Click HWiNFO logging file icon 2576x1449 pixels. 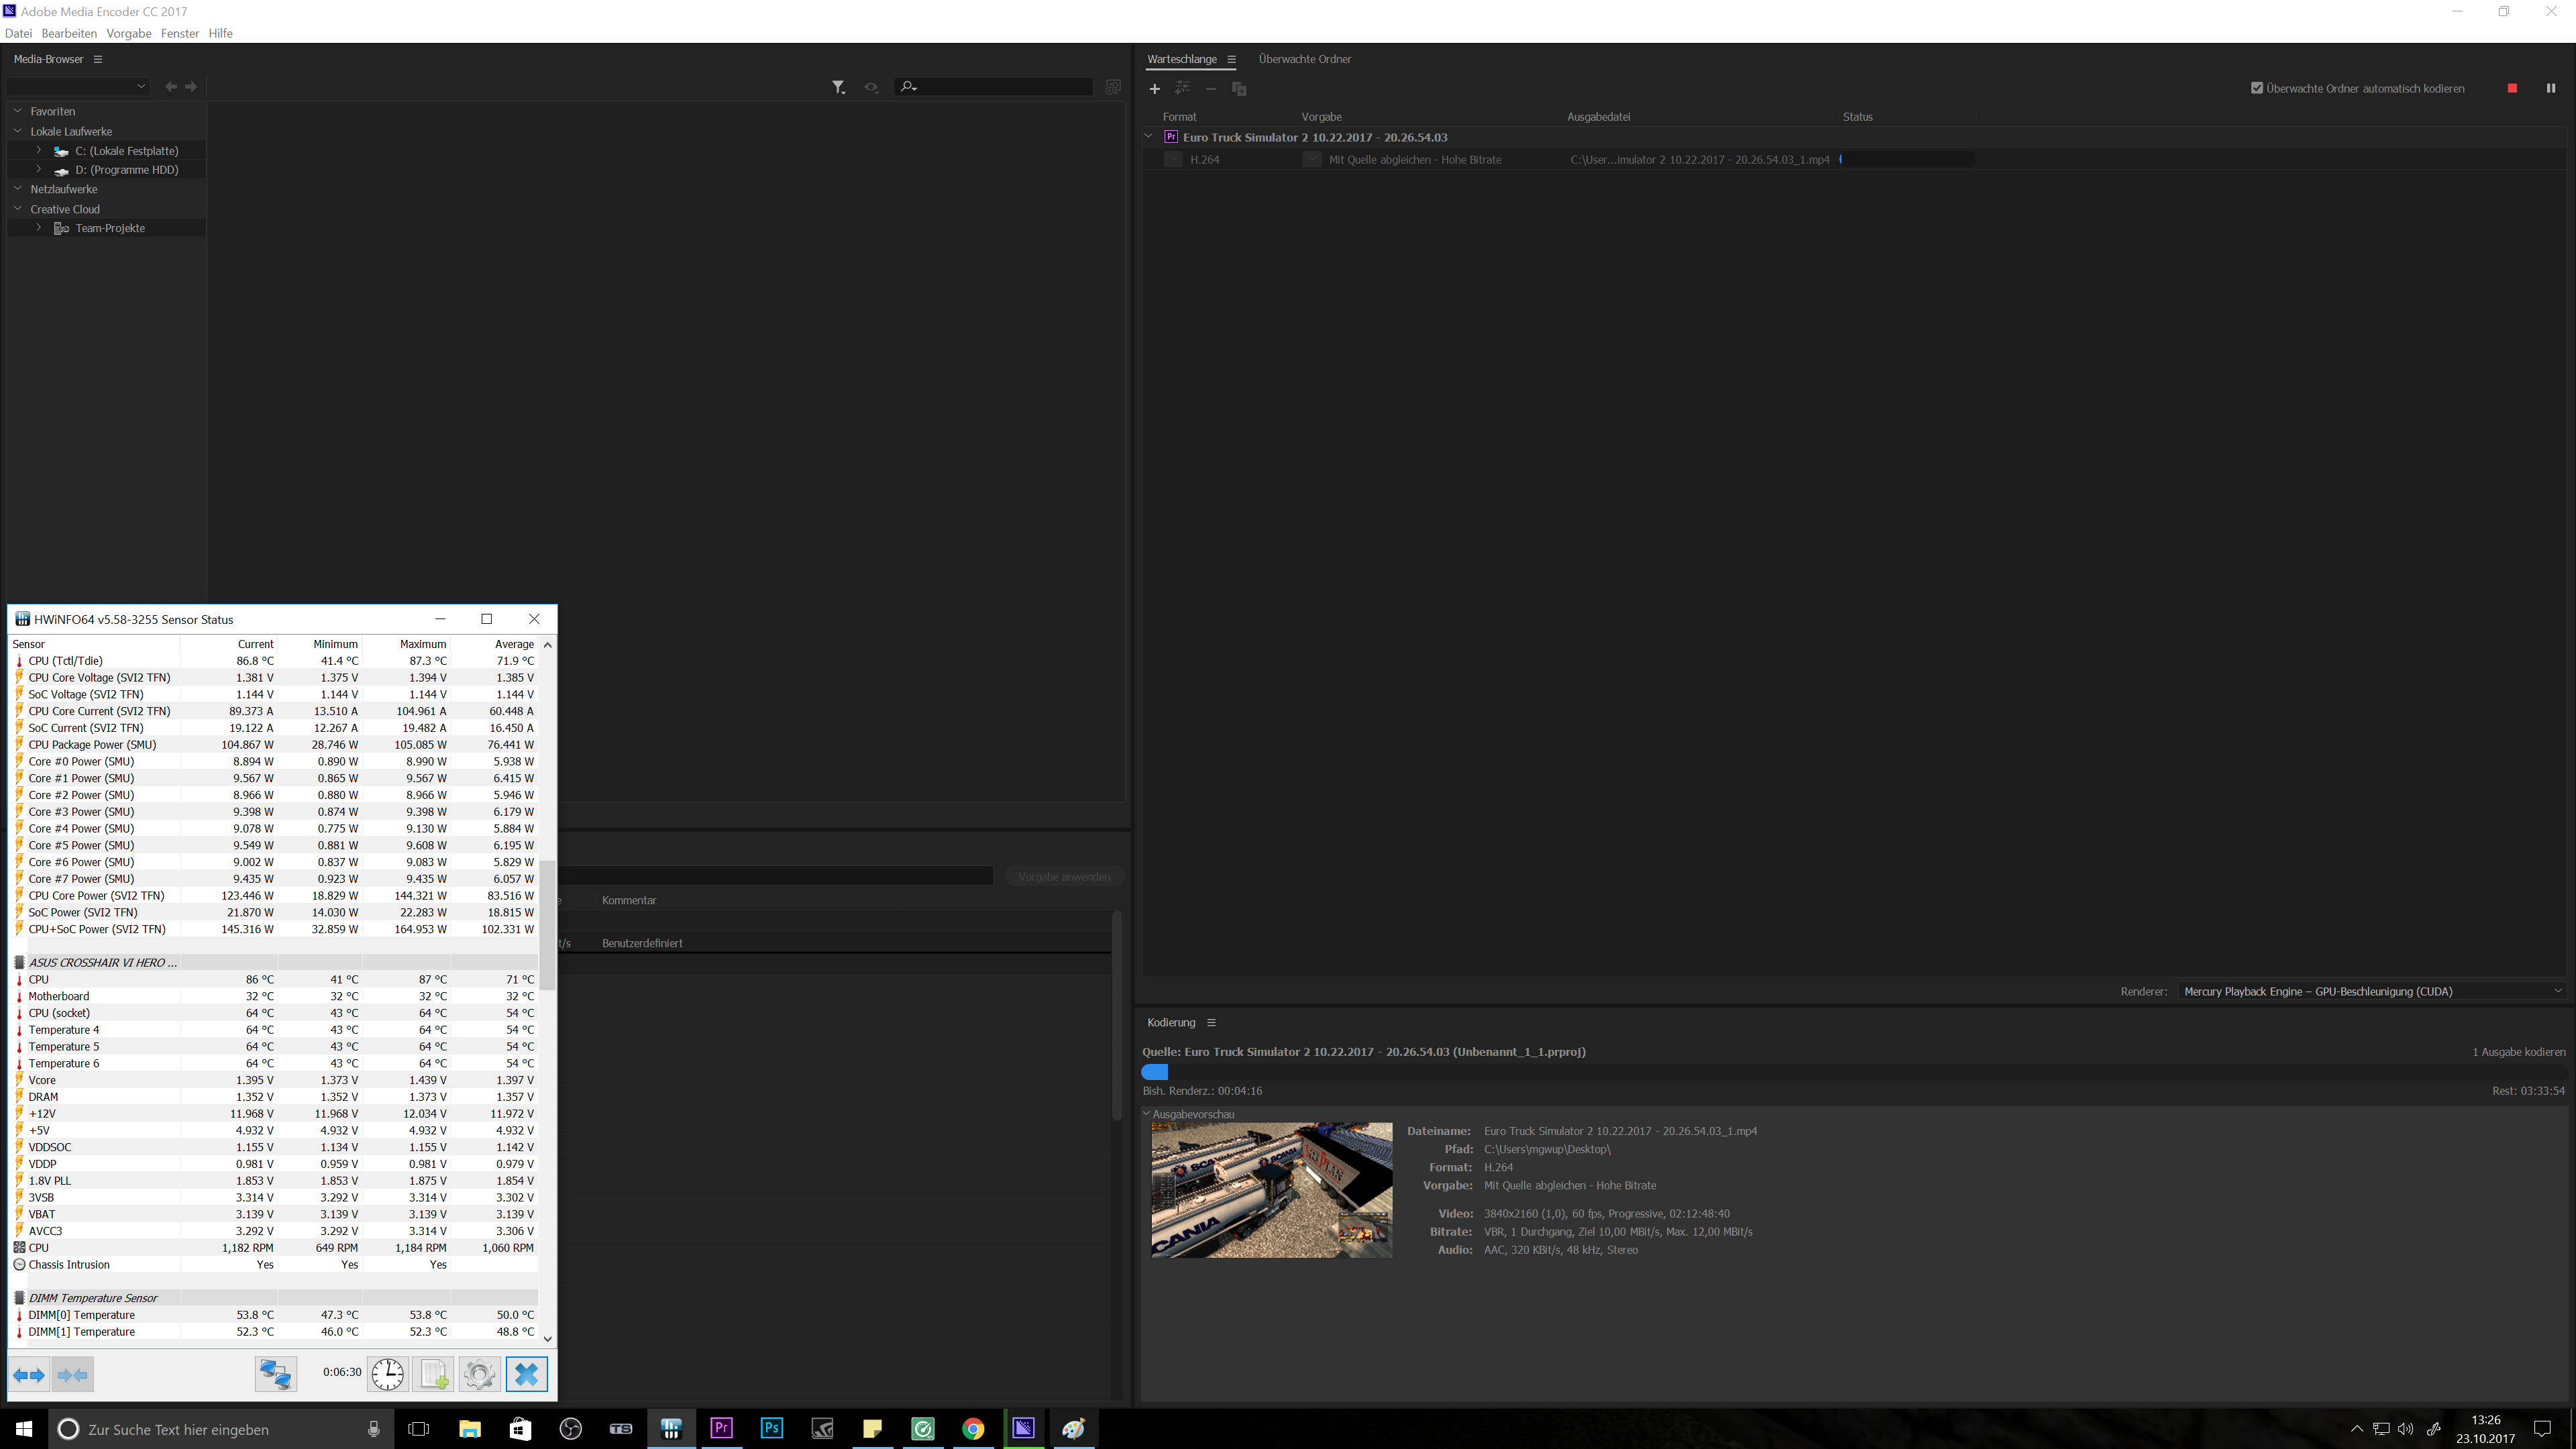[434, 1374]
